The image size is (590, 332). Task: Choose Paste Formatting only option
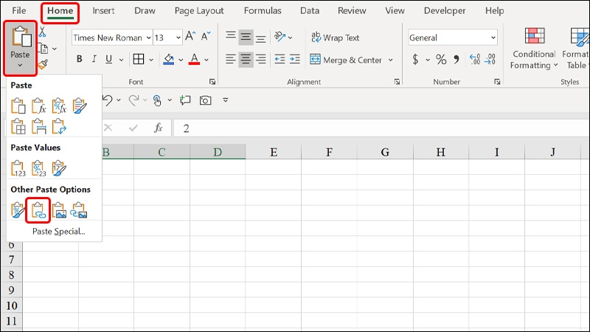pyautogui.click(x=18, y=210)
